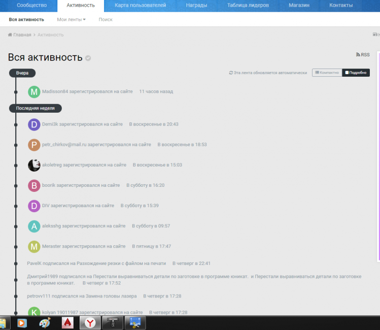Open the Сообщество tab
The image size is (380, 330).
[x=31, y=5]
